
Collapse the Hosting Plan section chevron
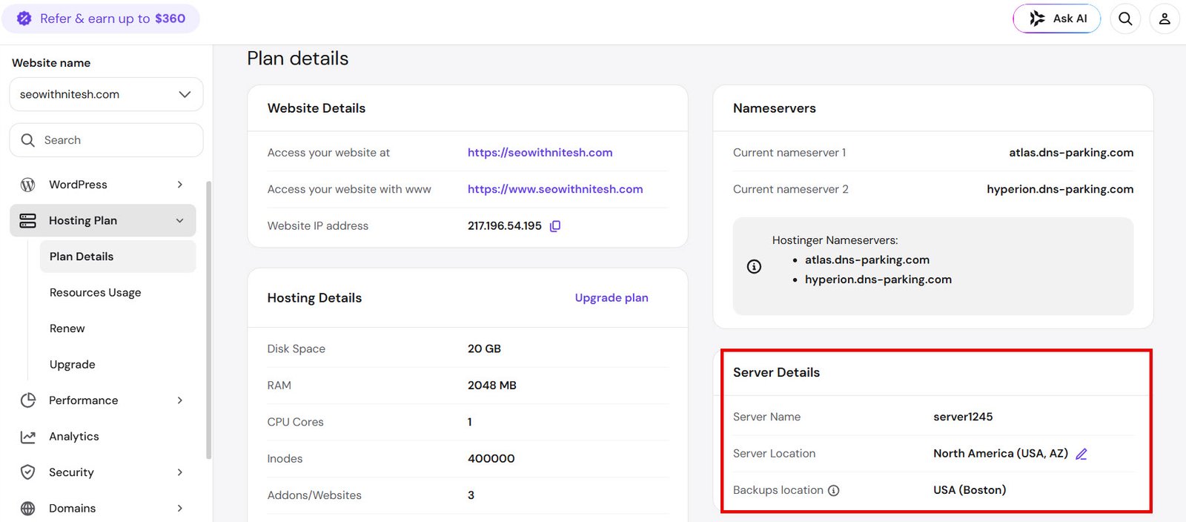180,221
